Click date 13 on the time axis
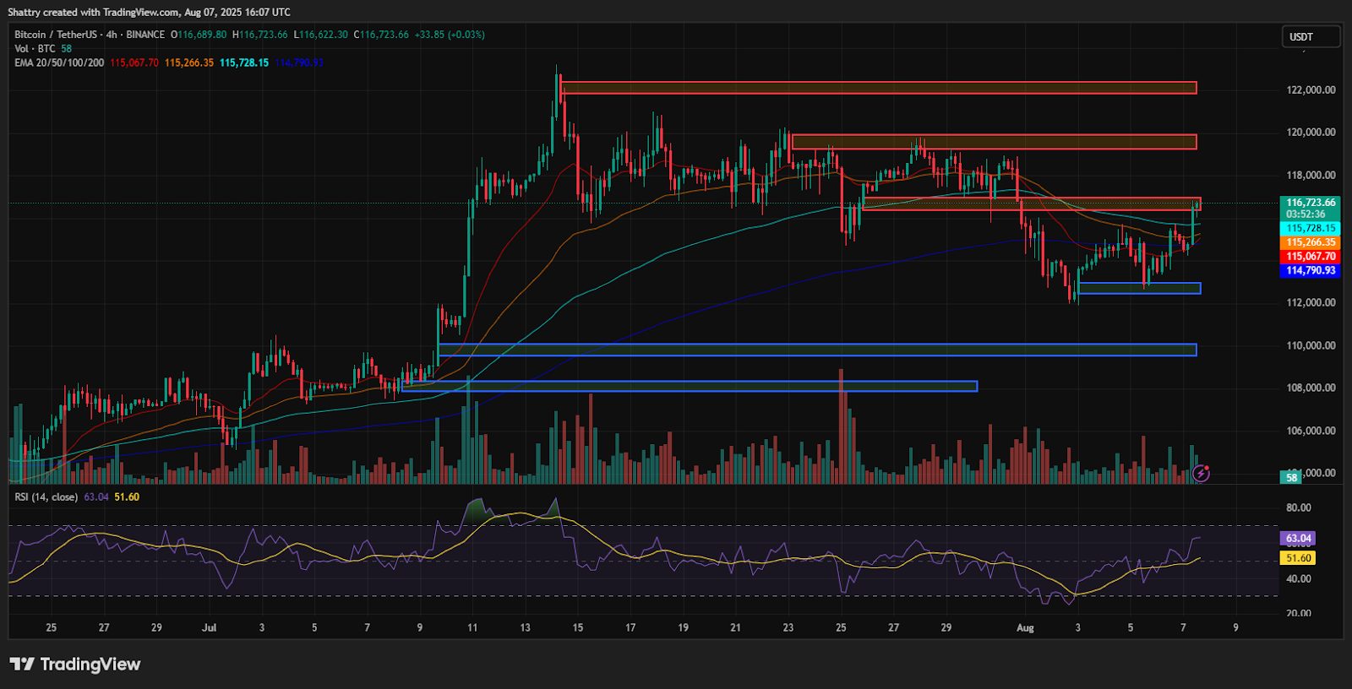This screenshot has width=1352, height=689. point(526,627)
